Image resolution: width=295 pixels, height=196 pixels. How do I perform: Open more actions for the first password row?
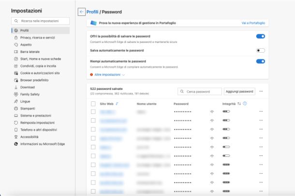[x=261, y=112]
